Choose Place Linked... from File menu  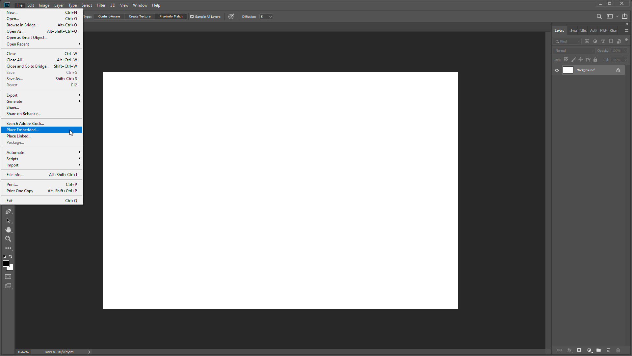[19, 136]
